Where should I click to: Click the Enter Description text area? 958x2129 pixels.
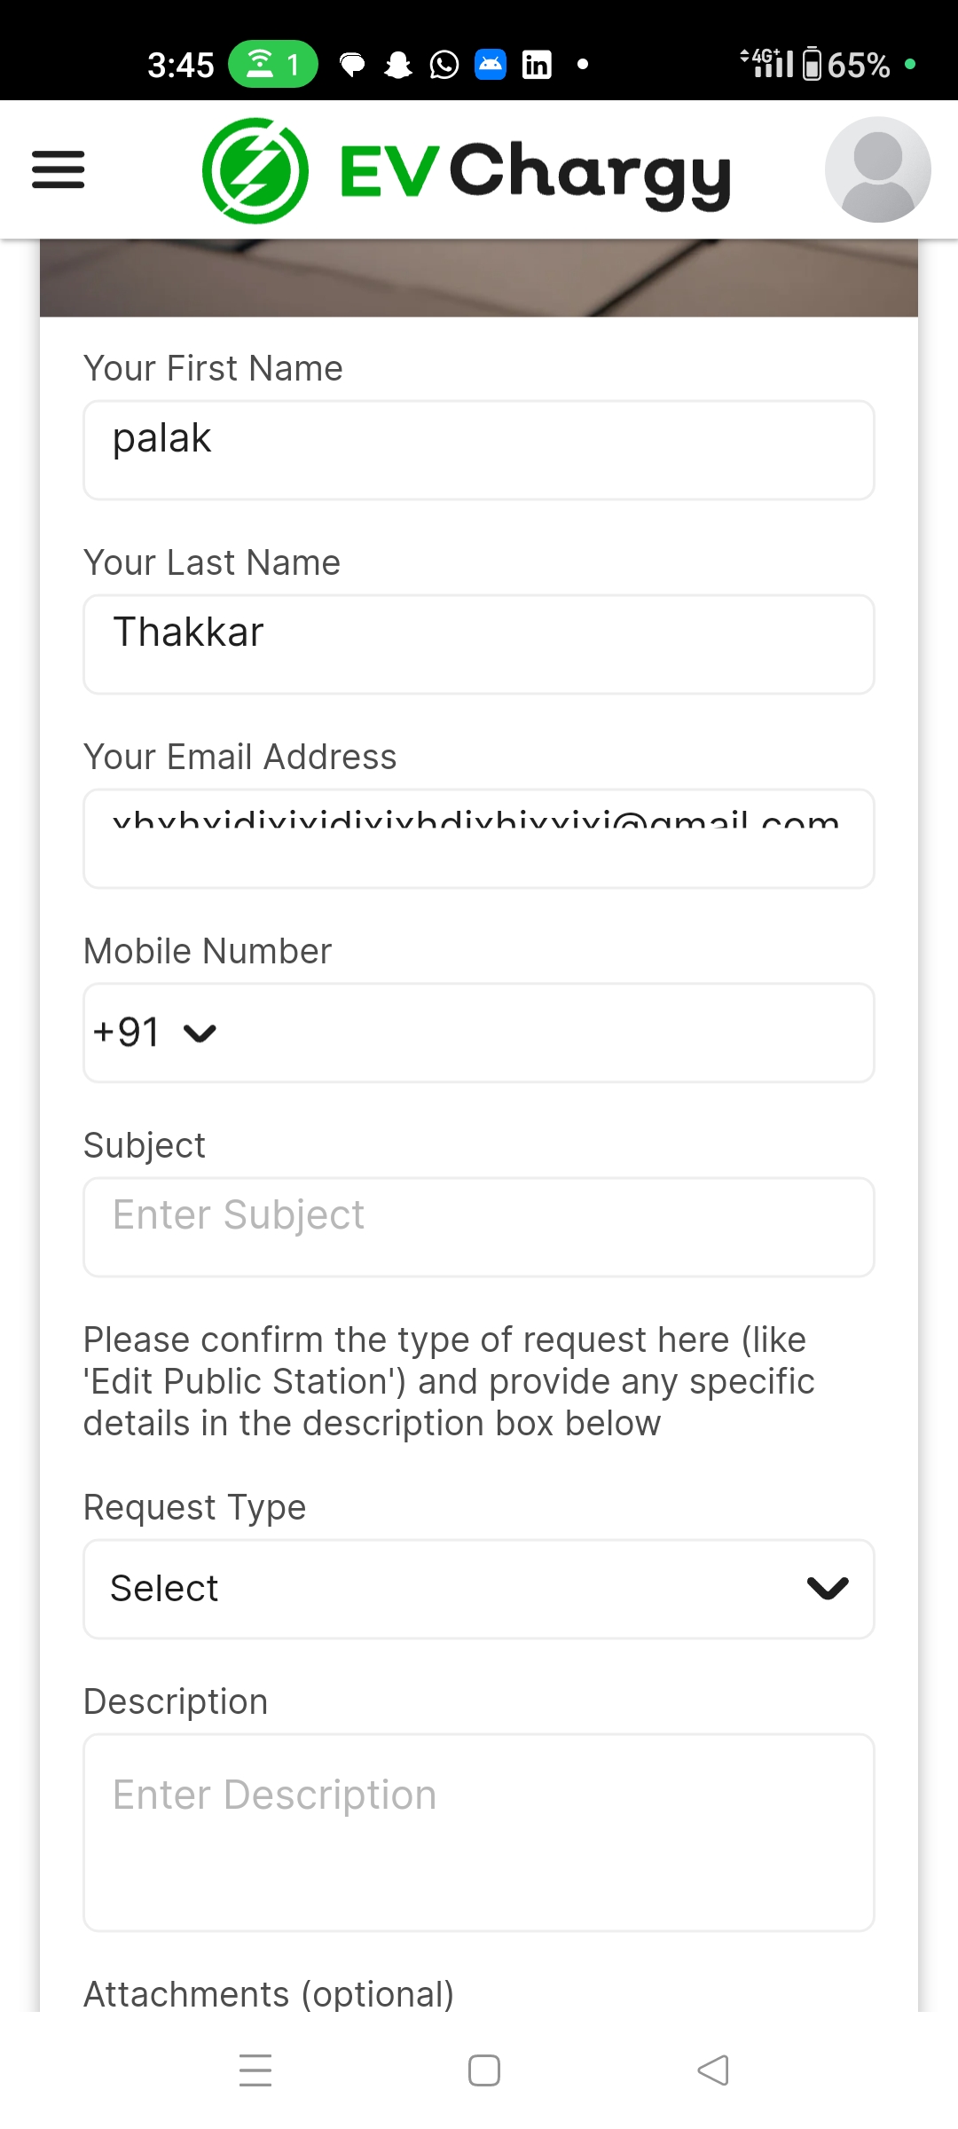pos(479,1832)
